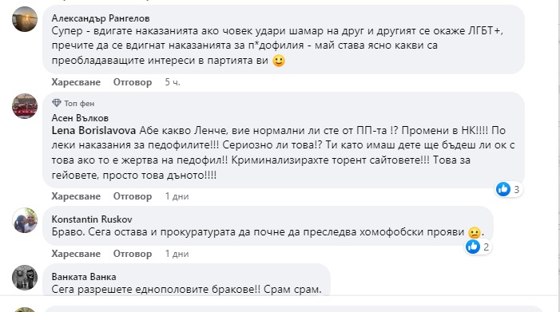
Task: Like Асен Вълков's comment via Харесване
Action: point(76,196)
